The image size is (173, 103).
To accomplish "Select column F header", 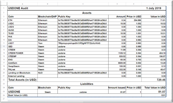I will pos(154,4).
